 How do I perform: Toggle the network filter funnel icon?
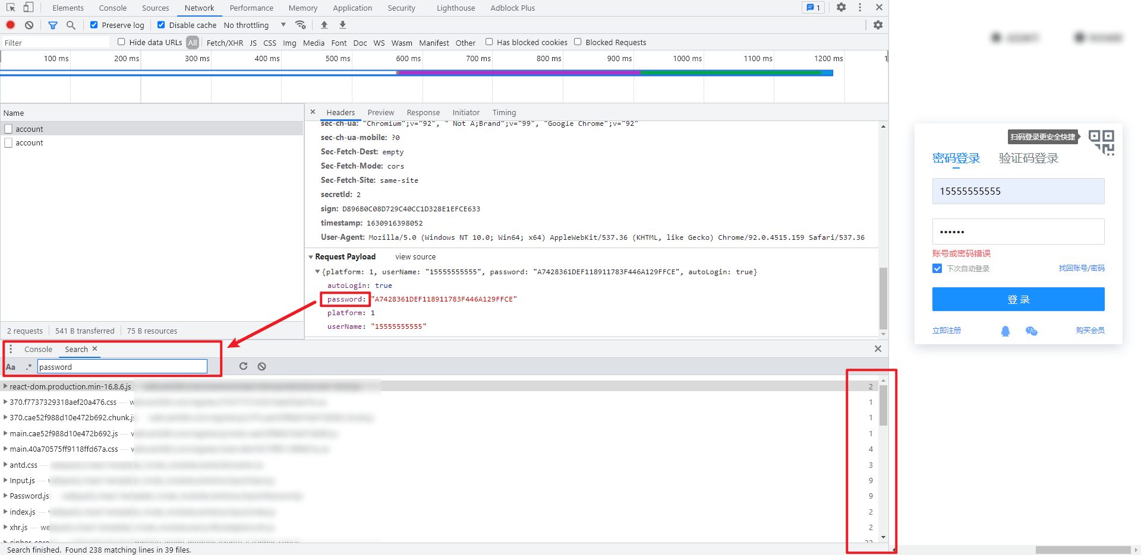[x=53, y=25]
